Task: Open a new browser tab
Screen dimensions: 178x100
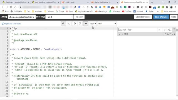Action: coord(152,2)
